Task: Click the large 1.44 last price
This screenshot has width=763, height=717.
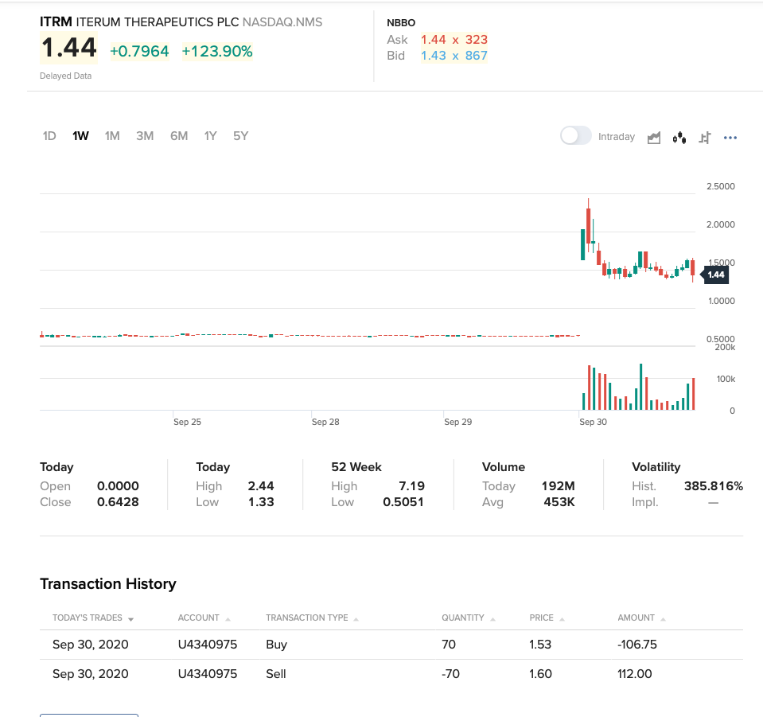Action: pos(68,48)
